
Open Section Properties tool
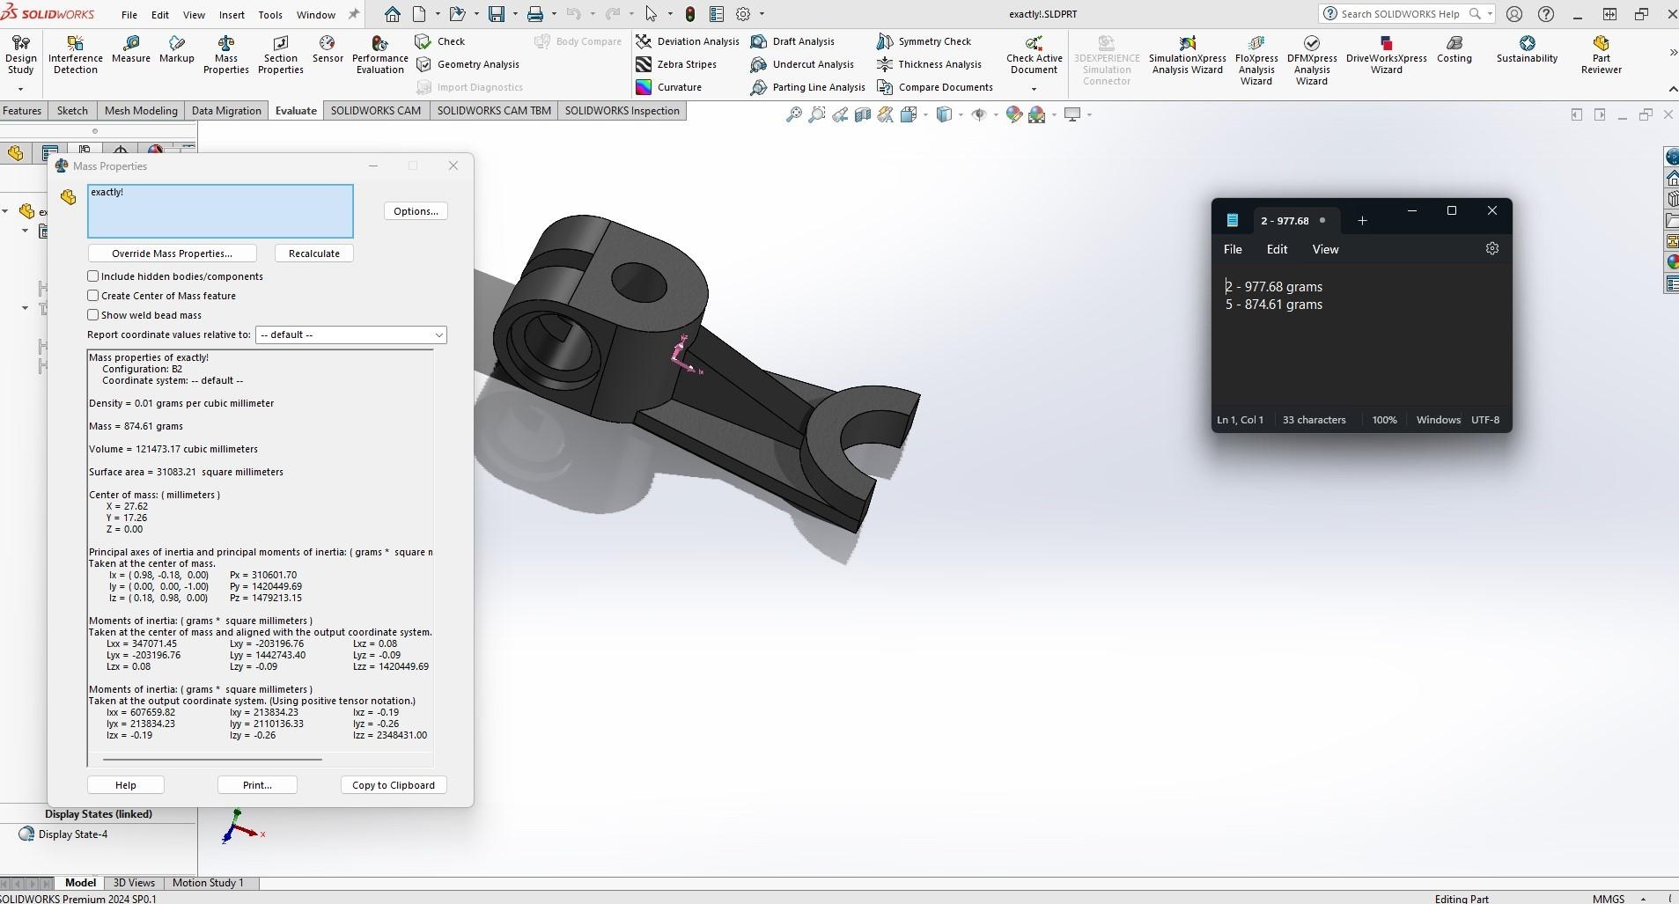pos(281,55)
